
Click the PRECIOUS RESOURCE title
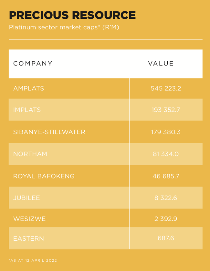click(72, 15)
